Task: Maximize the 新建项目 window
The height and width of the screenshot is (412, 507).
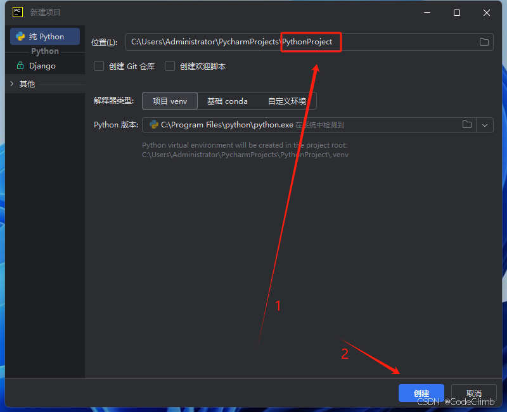Action: [x=457, y=13]
